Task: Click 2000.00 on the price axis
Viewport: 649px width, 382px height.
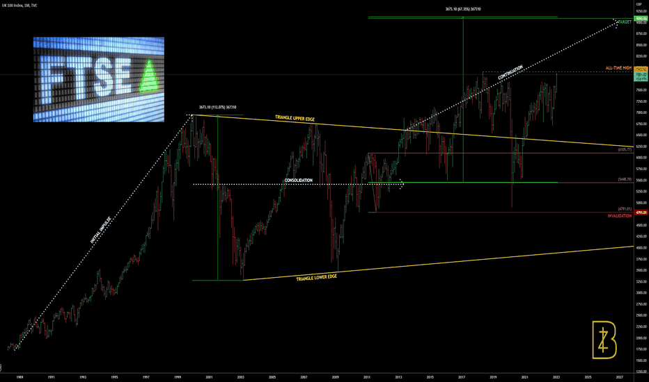Action: [x=641, y=338]
